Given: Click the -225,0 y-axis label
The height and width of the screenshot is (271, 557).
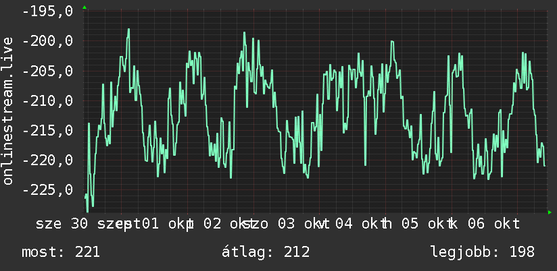Looking at the screenshot, I should click(x=47, y=190).
